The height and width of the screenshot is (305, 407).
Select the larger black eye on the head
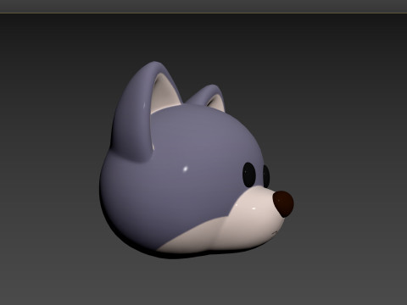[249, 175]
